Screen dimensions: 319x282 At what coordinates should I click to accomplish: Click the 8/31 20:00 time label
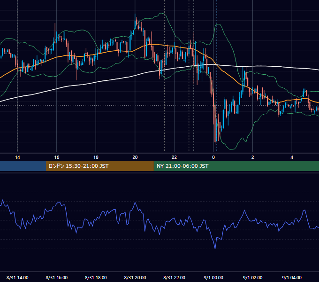(135, 277)
